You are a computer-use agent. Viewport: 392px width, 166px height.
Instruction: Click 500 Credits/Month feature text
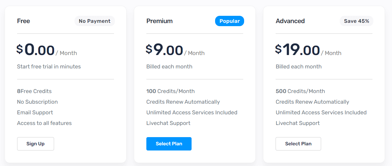click(300, 91)
